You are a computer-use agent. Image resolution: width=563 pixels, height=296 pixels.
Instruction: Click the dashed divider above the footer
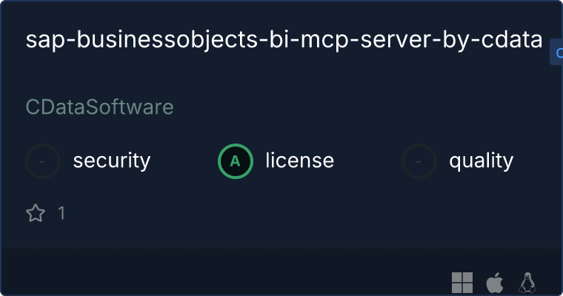click(x=281, y=248)
